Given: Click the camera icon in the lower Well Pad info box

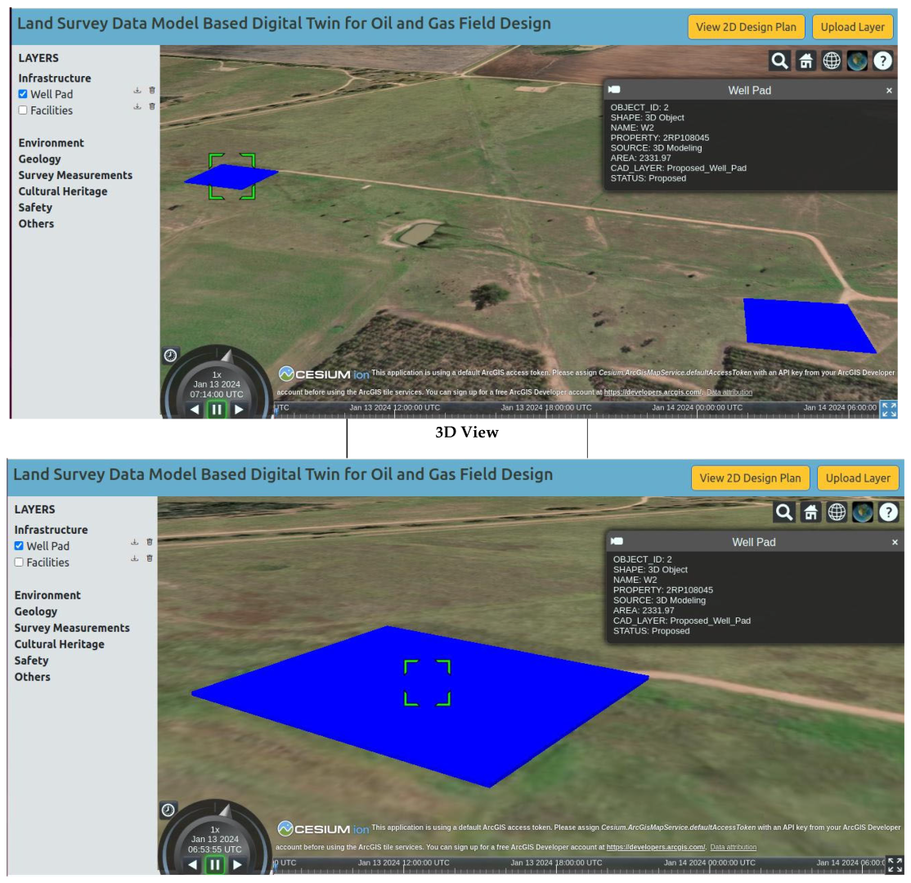Looking at the screenshot, I should click(617, 541).
